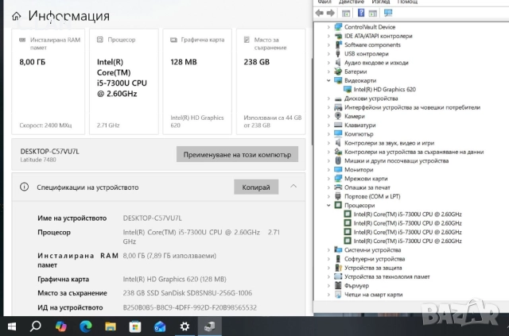Open the Изглед menu in Device Manager

380,2
